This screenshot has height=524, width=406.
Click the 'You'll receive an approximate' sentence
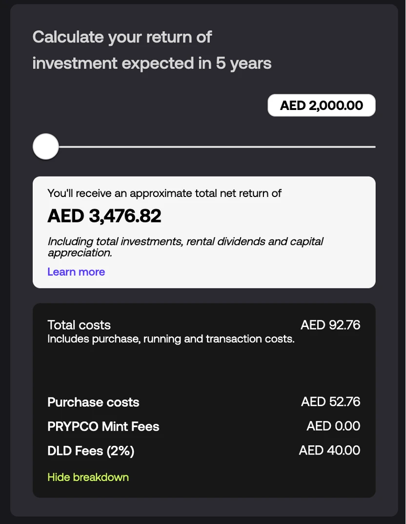(x=164, y=193)
